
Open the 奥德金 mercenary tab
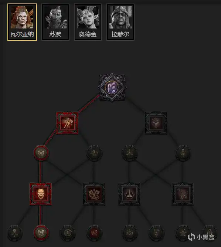click(x=88, y=22)
